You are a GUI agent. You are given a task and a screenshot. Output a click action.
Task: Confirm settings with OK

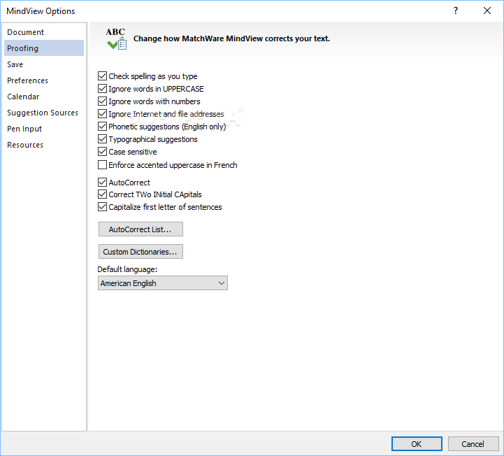(417, 444)
